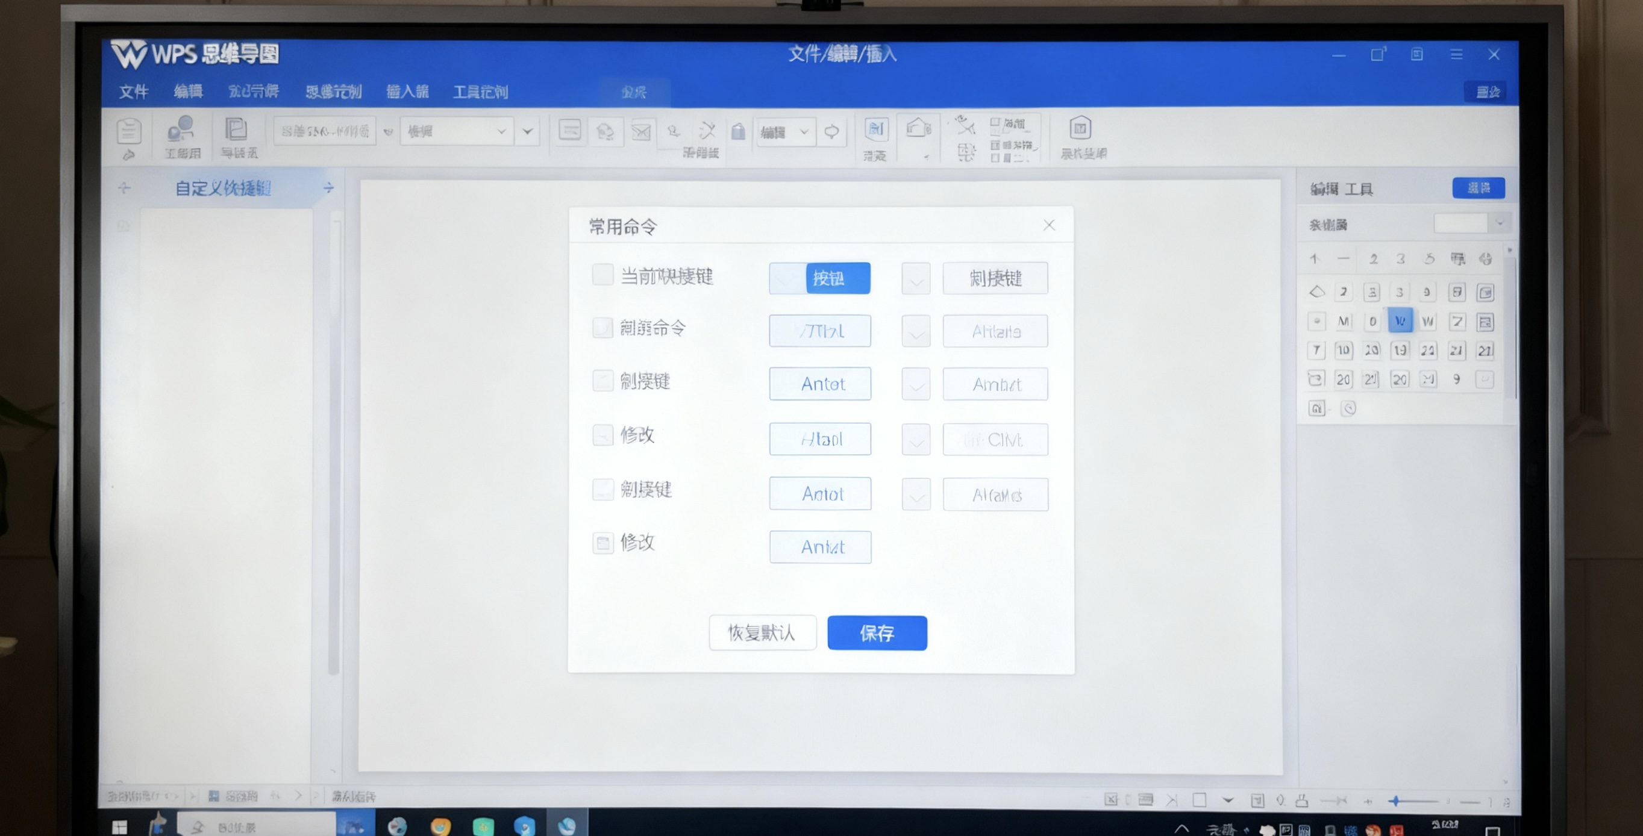Click the new document icon in toolbar

(x=129, y=131)
